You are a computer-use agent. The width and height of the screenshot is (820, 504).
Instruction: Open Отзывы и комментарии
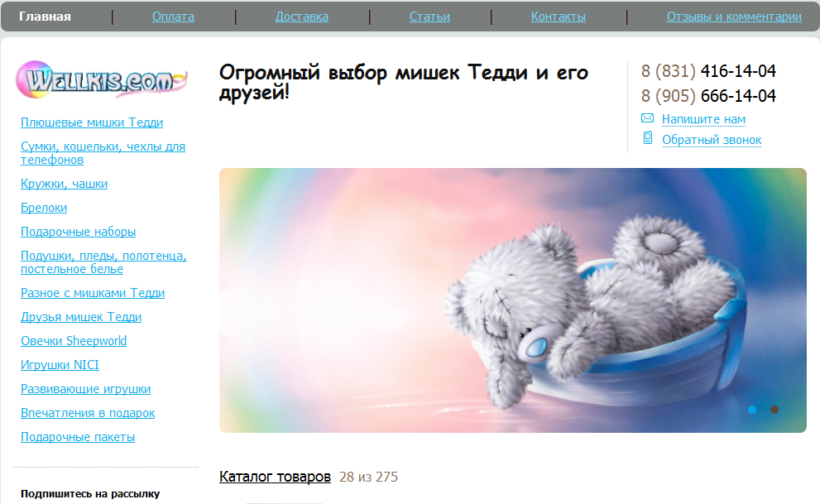734,17
